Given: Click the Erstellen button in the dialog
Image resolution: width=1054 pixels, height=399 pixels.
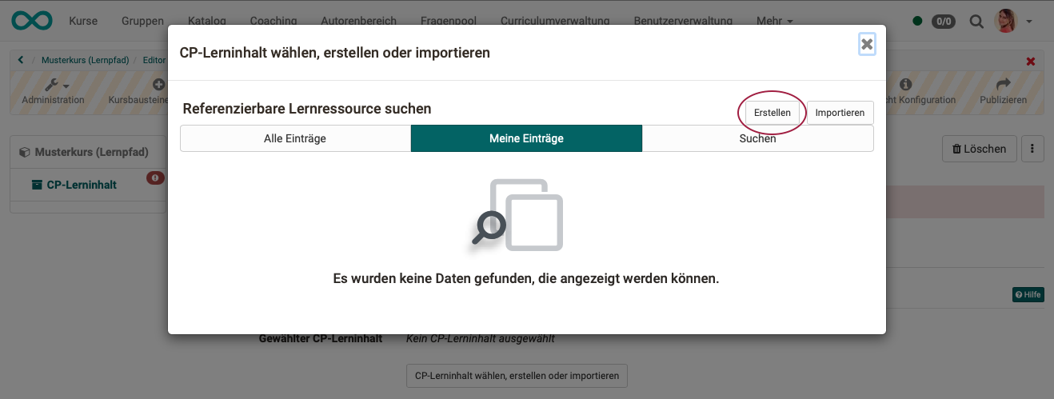Looking at the screenshot, I should pyautogui.click(x=772, y=113).
